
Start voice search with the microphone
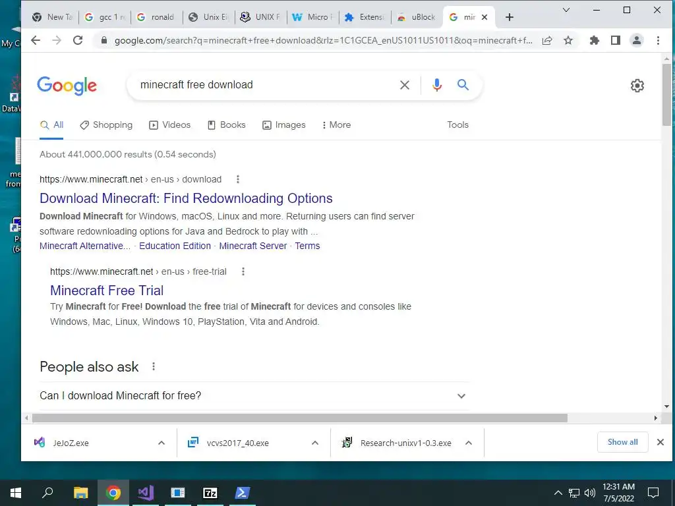coord(437,85)
